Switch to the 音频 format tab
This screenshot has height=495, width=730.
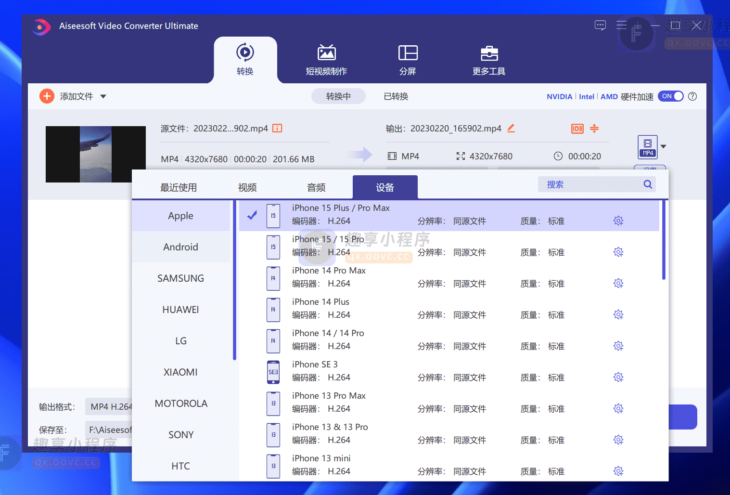click(x=316, y=187)
